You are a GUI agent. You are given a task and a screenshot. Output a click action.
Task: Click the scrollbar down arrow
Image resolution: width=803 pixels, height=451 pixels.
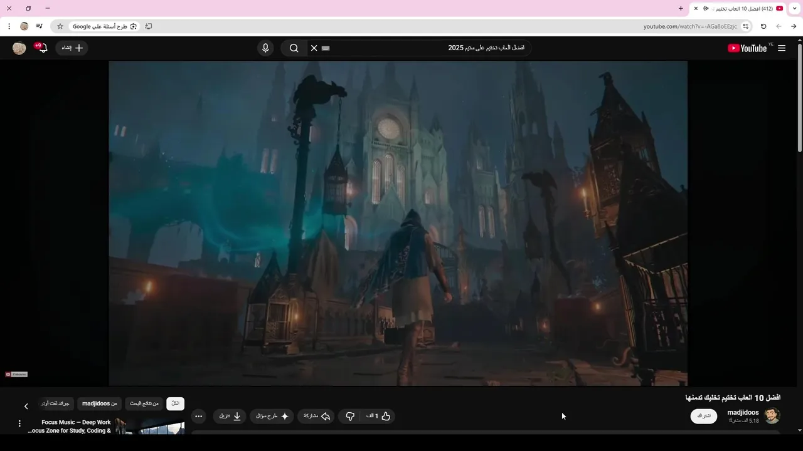[800, 430]
